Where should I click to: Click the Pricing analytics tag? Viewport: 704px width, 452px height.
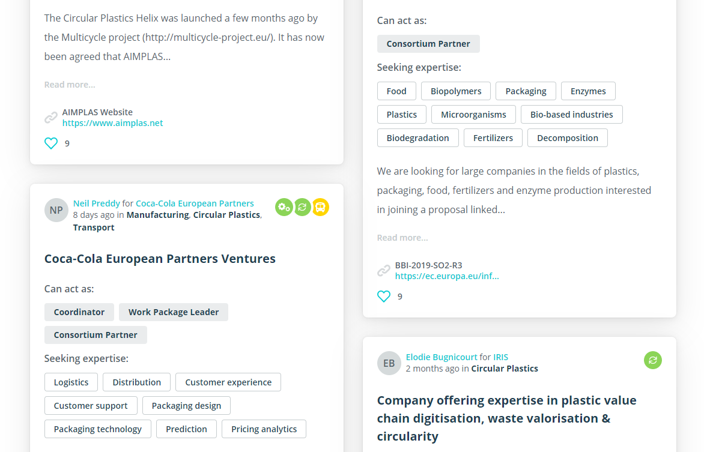(x=264, y=429)
